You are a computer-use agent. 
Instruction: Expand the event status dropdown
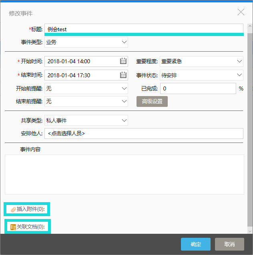click(239, 75)
